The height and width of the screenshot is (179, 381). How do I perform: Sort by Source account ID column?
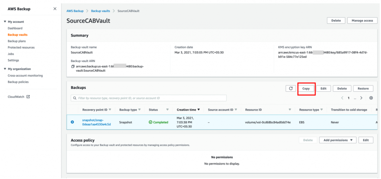tap(222, 110)
